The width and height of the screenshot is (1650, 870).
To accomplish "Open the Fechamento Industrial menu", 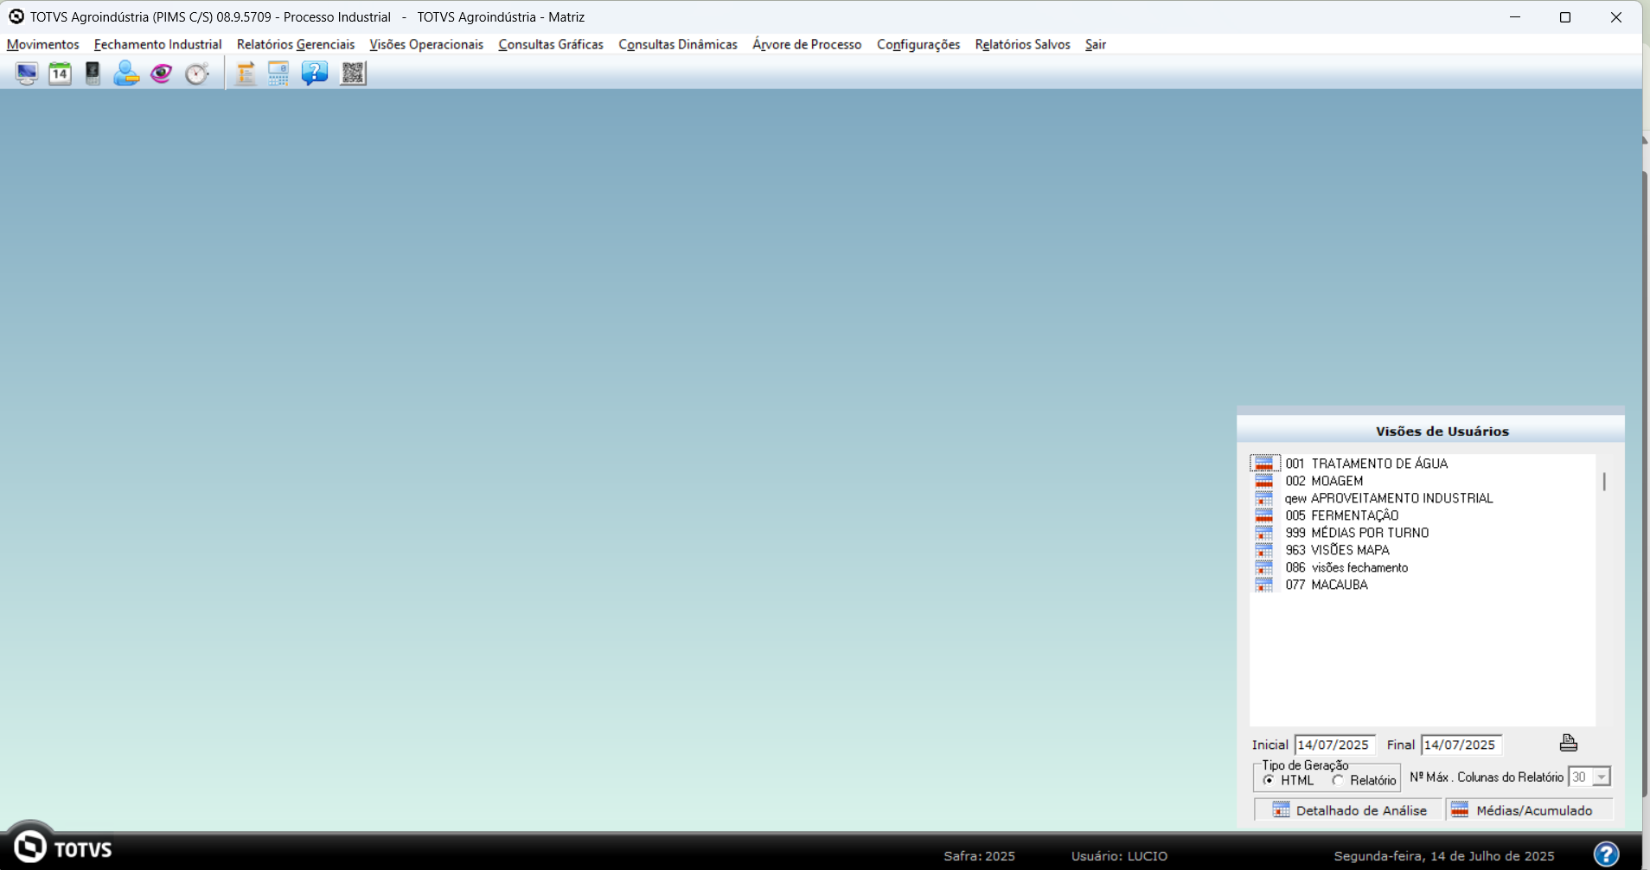I will point(158,44).
